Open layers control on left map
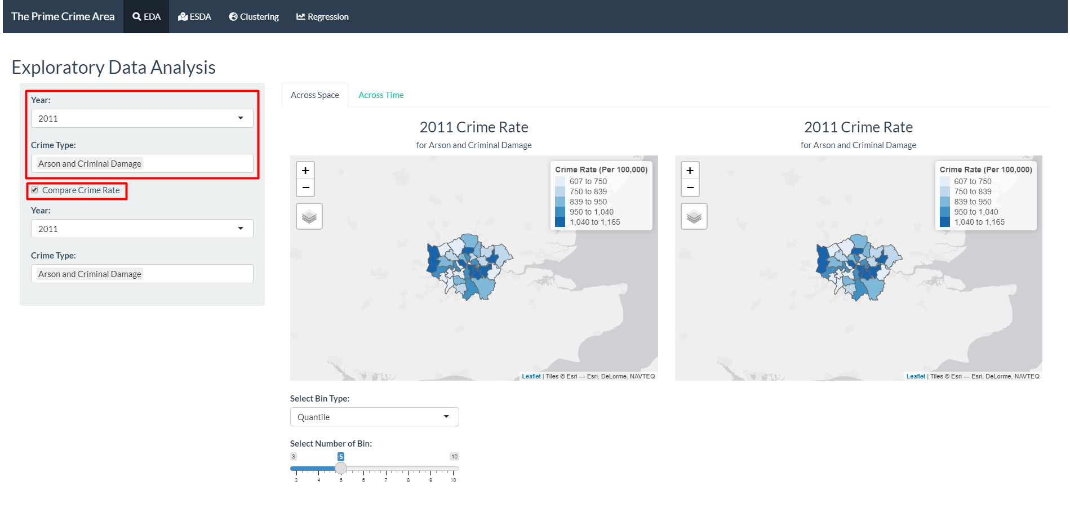Viewport: 1070px width, 526px height. point(309,216)
